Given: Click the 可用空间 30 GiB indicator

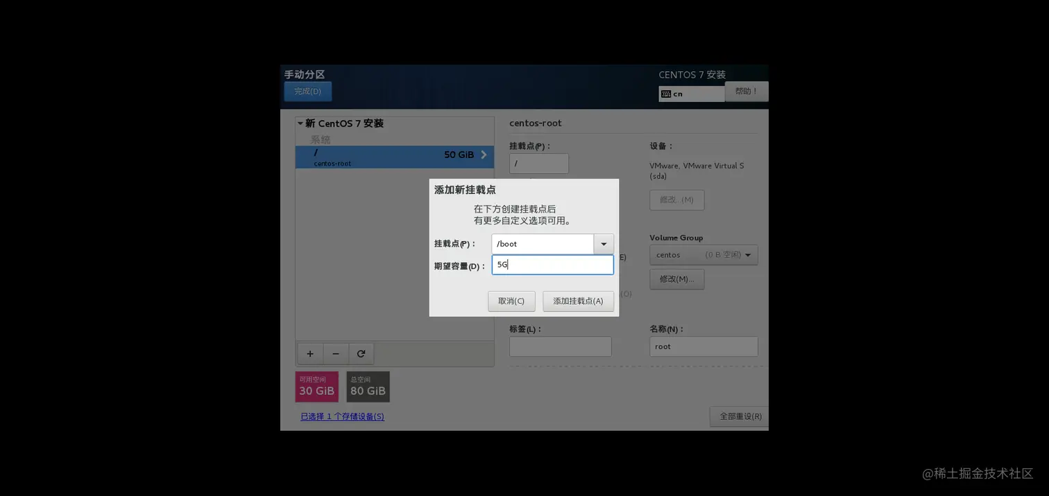Looking at the screenshot, I should (x=317, y=387).
